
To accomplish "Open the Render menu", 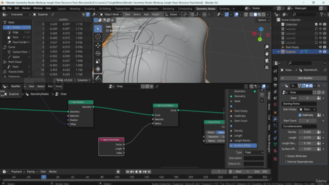I will (26, 8).
